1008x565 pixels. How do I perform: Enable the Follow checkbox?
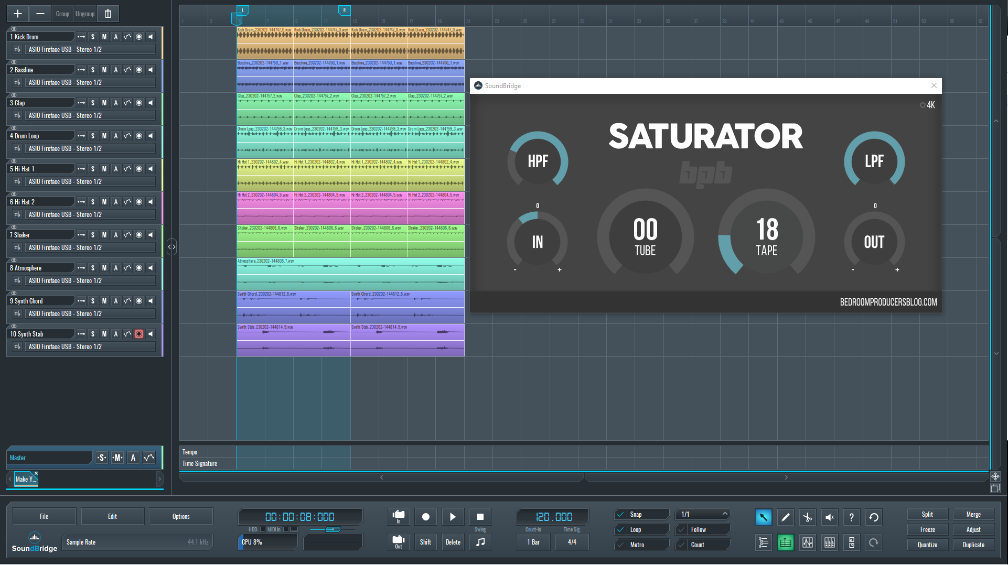(x=681, y=529)
